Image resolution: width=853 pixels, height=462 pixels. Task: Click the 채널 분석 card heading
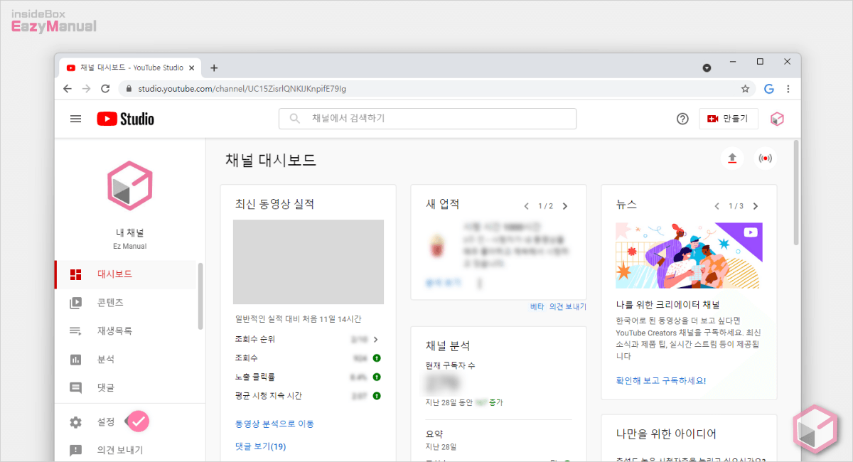pyautogui.click(x=448, y=346)
